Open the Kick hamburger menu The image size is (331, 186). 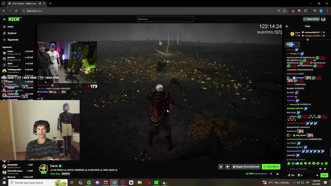(x=4, y=19)
